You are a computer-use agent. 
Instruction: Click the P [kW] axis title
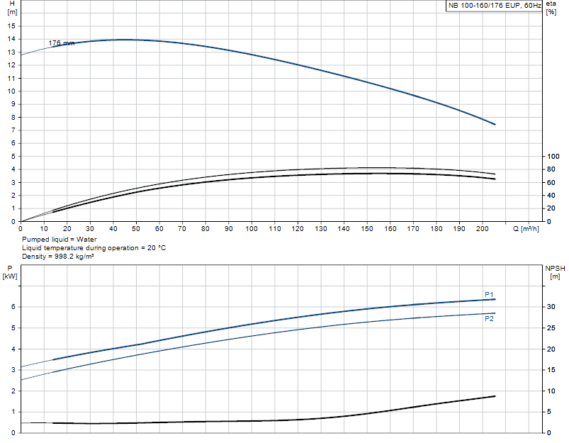tap(9, 272)
